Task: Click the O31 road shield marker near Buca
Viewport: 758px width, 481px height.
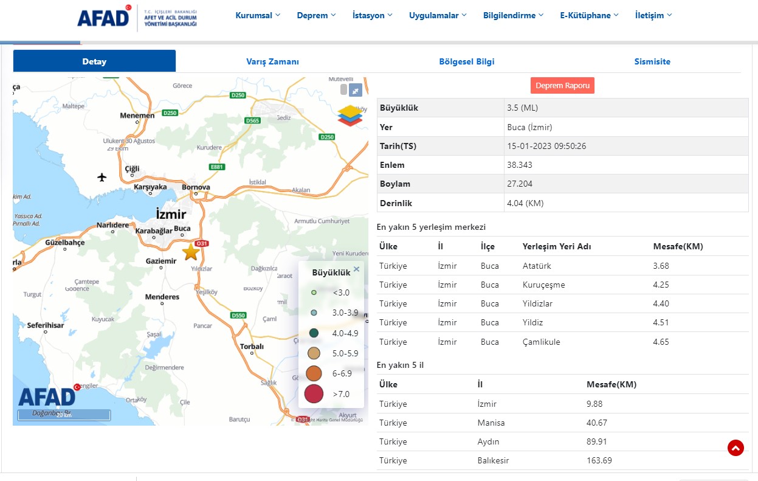Action: click(x=201, y=243)
